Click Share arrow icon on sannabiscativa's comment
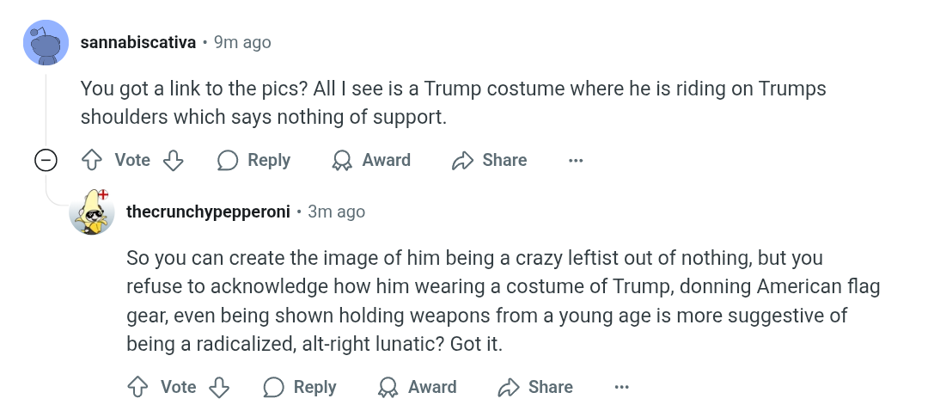 [463, 160]
